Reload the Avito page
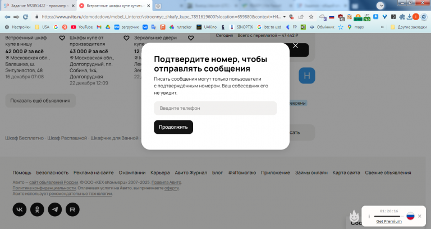Viewport: 431px width, 229px height. (x=26, y=17)
